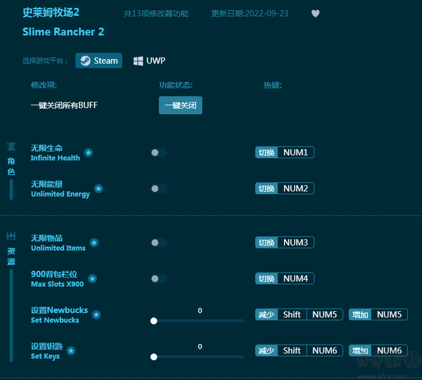Click the resources category icon in sidebar
The height and width of the screenshot is (380, 422).
(x=11, y=236)
